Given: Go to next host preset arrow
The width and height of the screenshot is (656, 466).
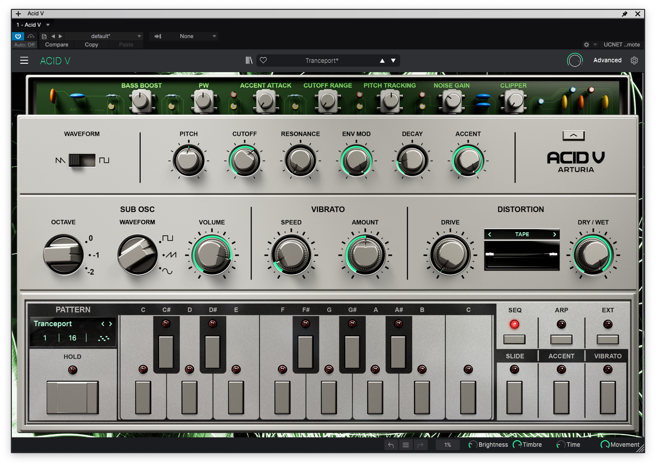Looking at the screenshot, I should coord(60,36).
